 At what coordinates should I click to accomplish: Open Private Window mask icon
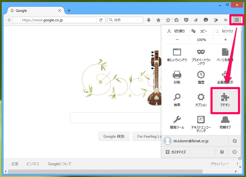(x=201, y=52)
